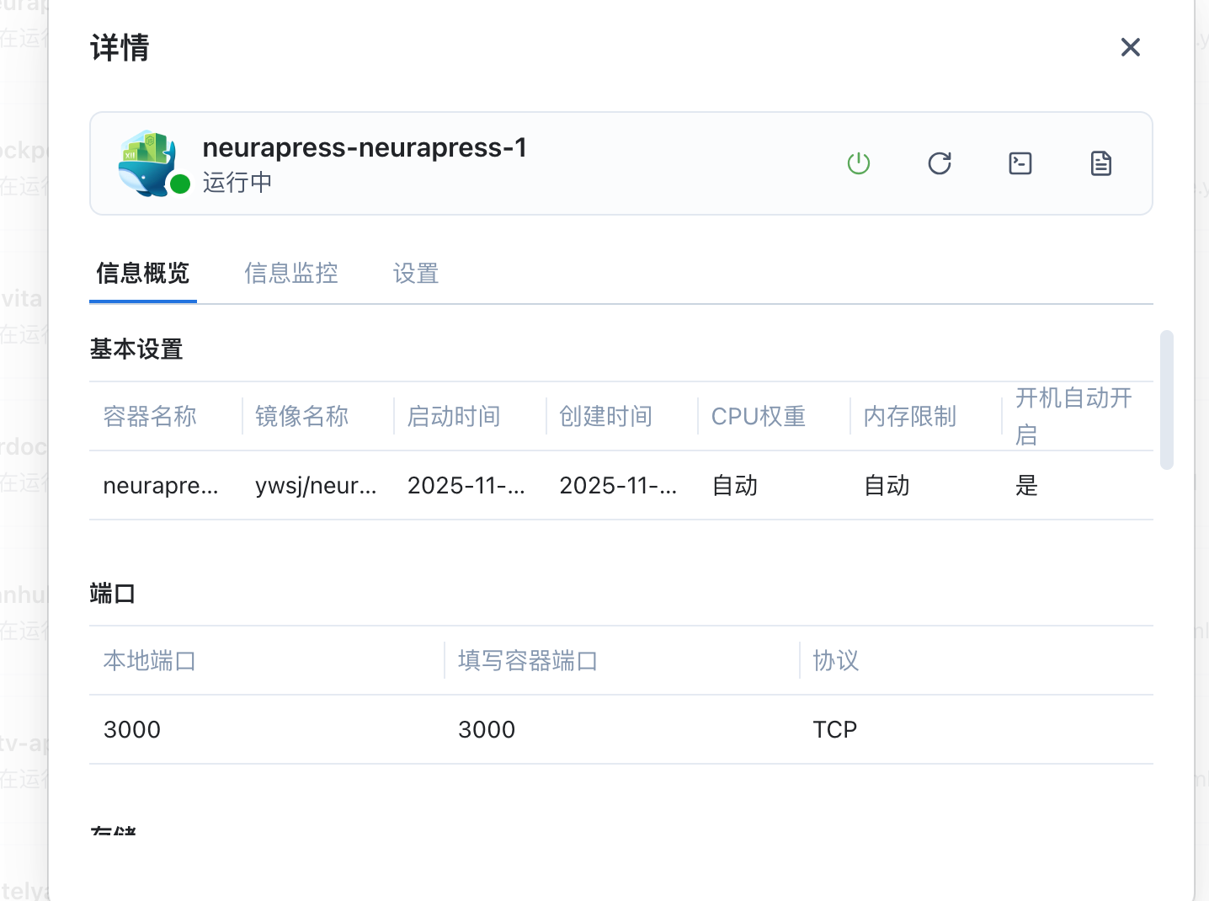The height and width of the screenshot is (901, 1209).
Task: Click the CPU权重 column header
Action: coord(758,417)
